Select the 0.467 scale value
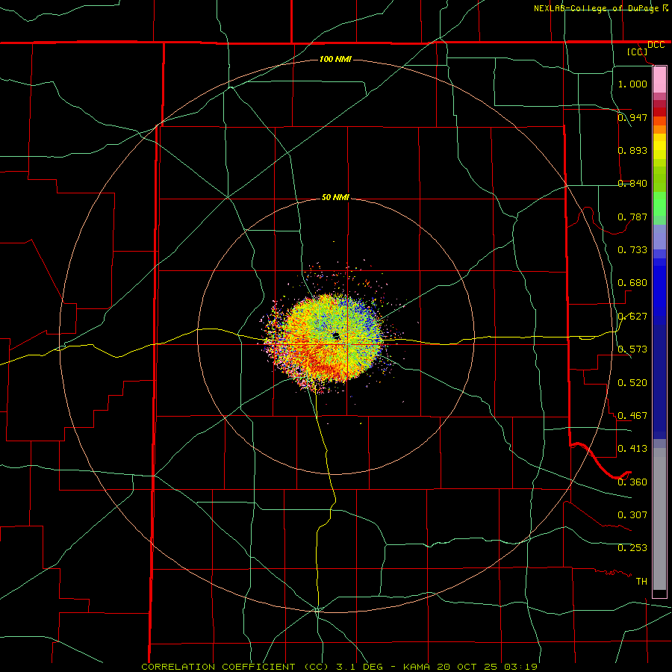 632,416
